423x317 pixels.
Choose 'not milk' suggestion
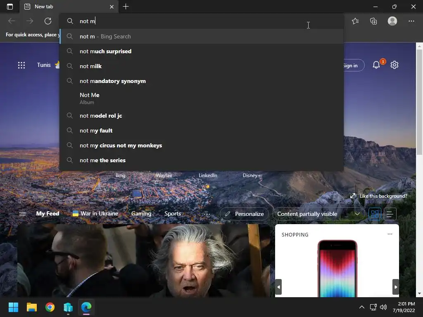201,66
